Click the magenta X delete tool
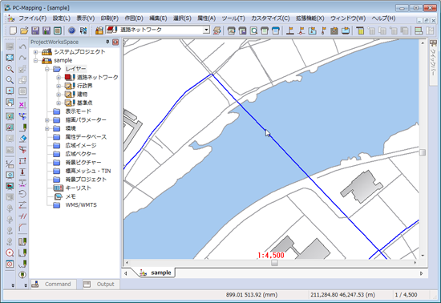 [x=22, y=105]
